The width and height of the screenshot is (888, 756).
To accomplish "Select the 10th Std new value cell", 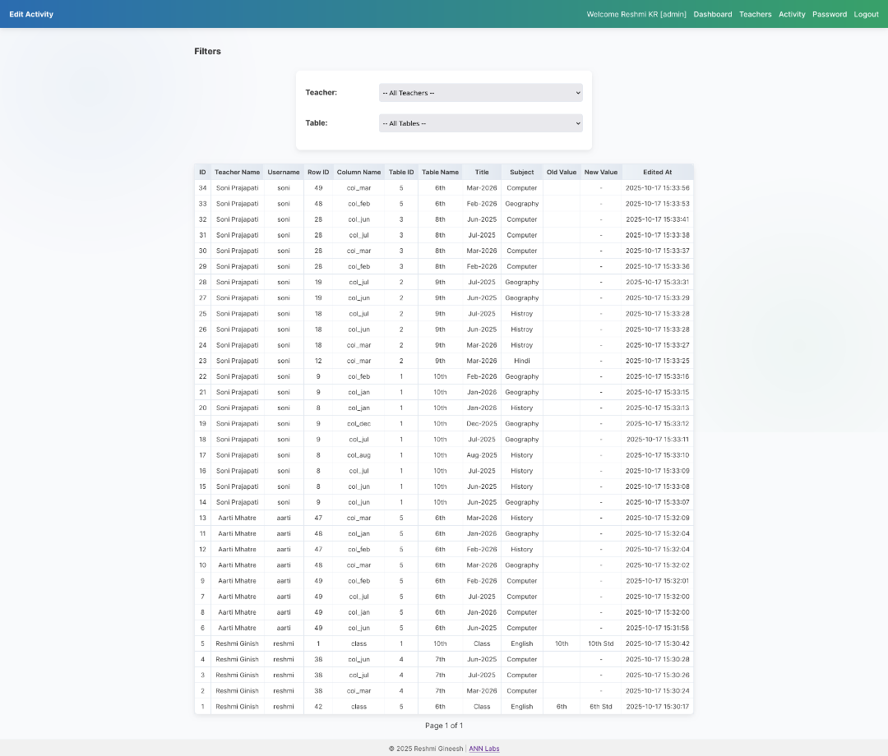I will click(600, 644).
